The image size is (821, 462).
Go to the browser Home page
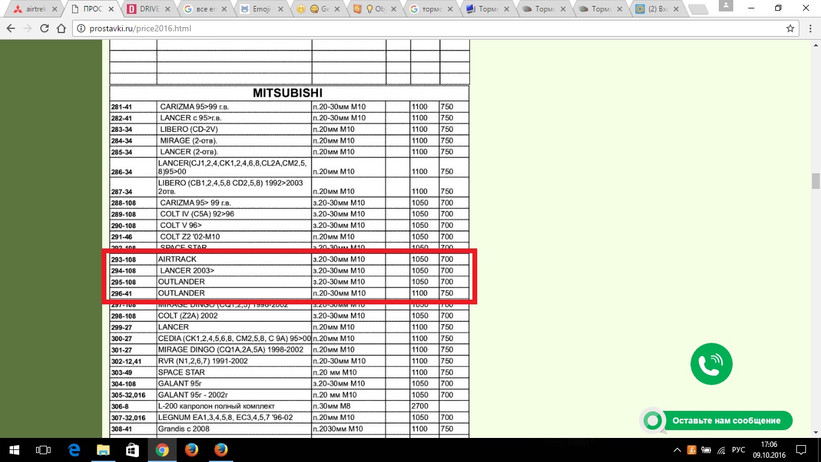pyautogui.click(x=61, y=28)
